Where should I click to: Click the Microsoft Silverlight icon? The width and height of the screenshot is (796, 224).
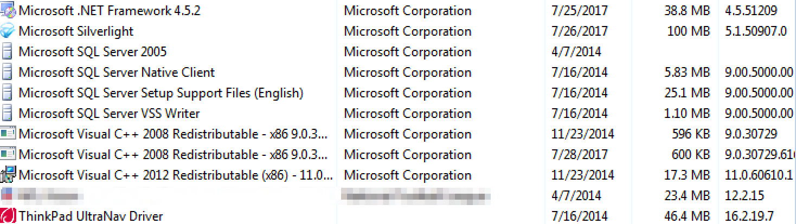click(8, 31)
